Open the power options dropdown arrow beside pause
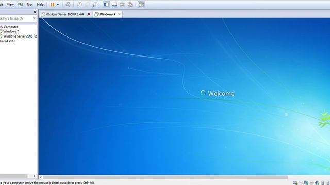 pos(58,5)
